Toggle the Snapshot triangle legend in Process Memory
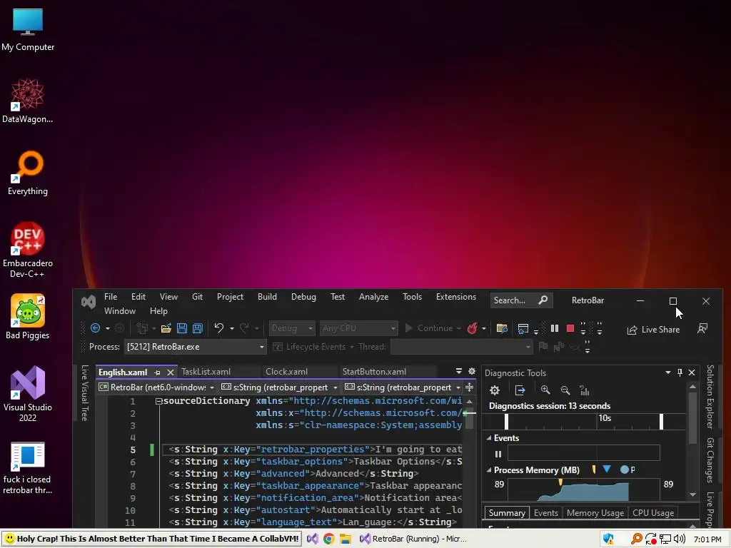 (x=607, y=470)
